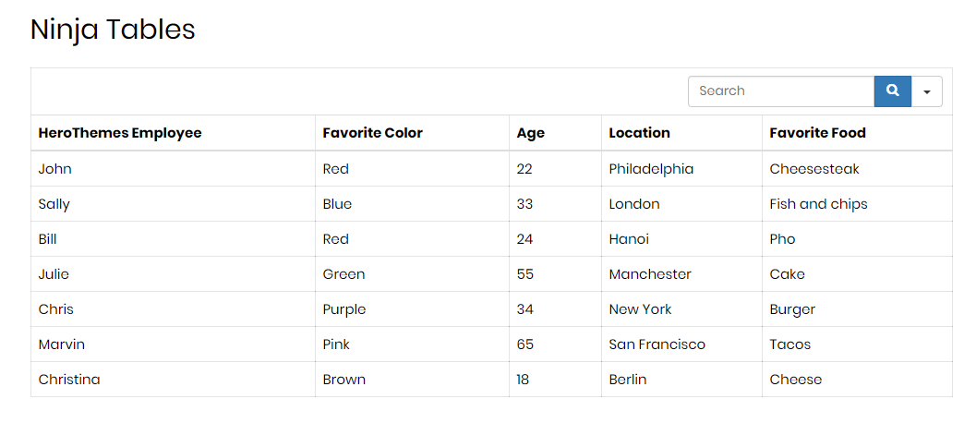Click the Hanoi location cell
The height and width of the screenshot is (435, 964).
[x=629, y=239]
